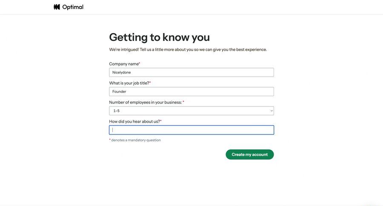
Task: Focus the Company name input field
Action: (191, 72)
